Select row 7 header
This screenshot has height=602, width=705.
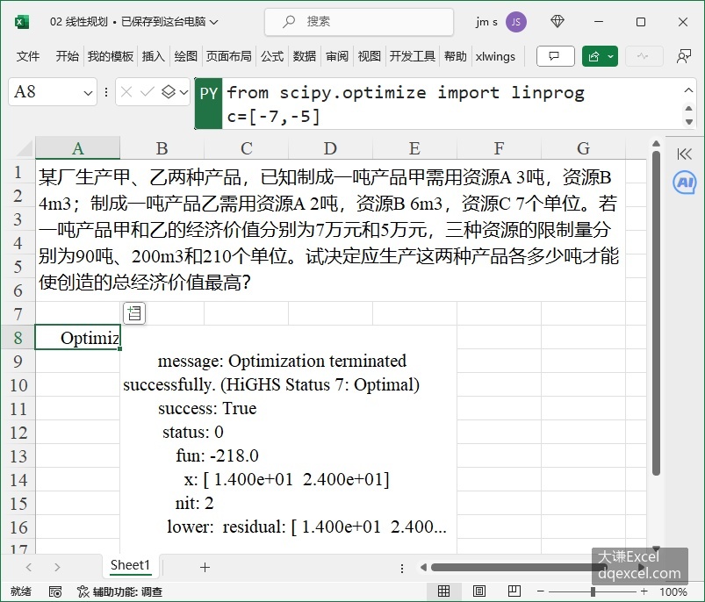18,313
